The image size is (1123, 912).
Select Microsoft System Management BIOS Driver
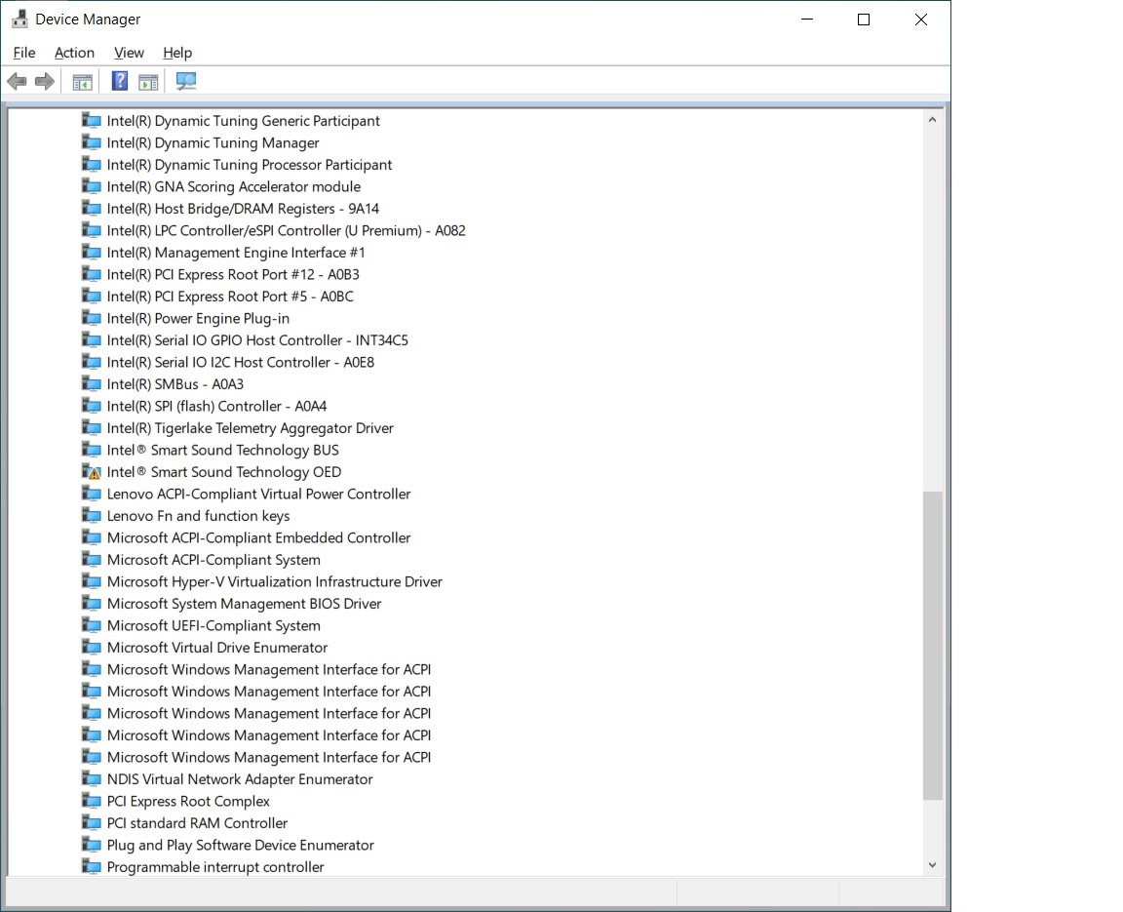point(244,604)
